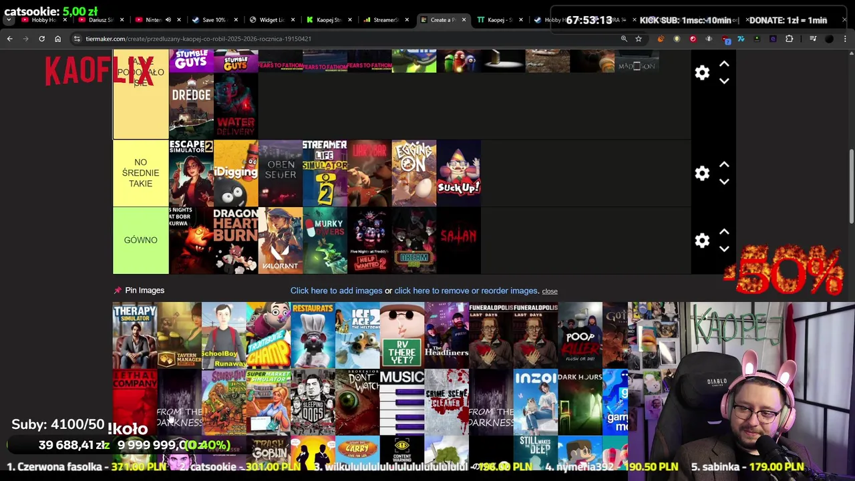Screen dimensions: 855x481
Task: Select the Escape Simulator 2 thumbnail
Action: (x=191, y=173)
